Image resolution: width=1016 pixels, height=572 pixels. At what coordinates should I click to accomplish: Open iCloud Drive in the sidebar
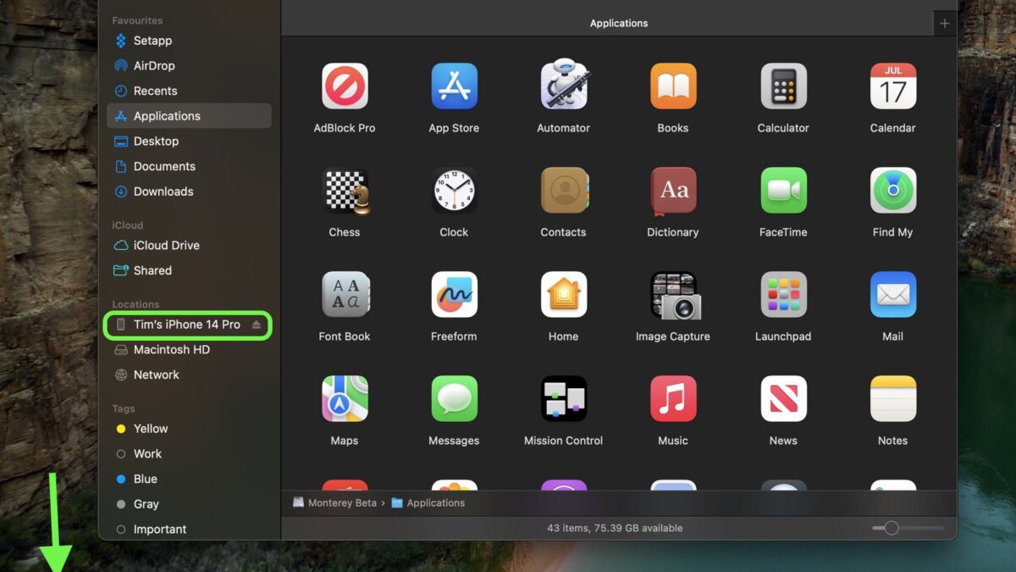tap(166, 246)
